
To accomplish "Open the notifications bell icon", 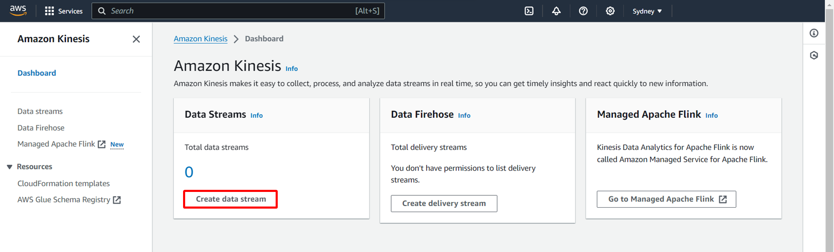I will click(556, 11).
